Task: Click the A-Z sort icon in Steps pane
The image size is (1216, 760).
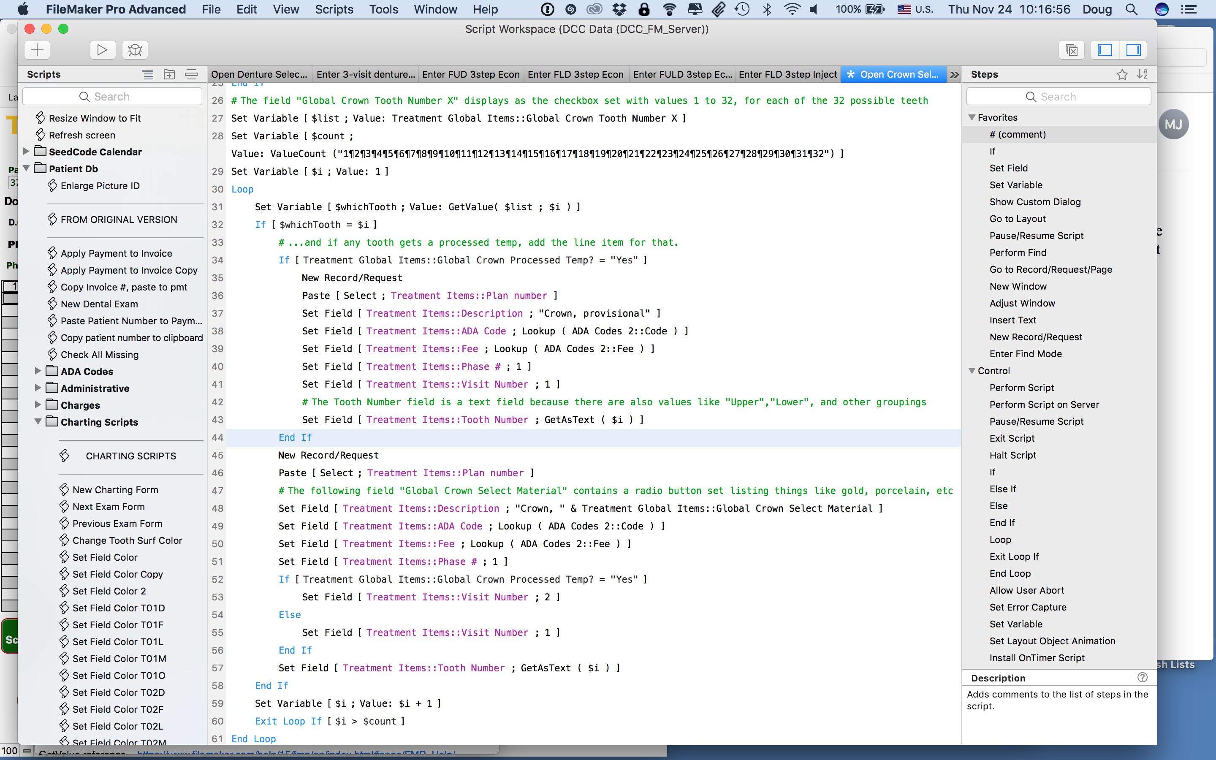Action: 1143,74
